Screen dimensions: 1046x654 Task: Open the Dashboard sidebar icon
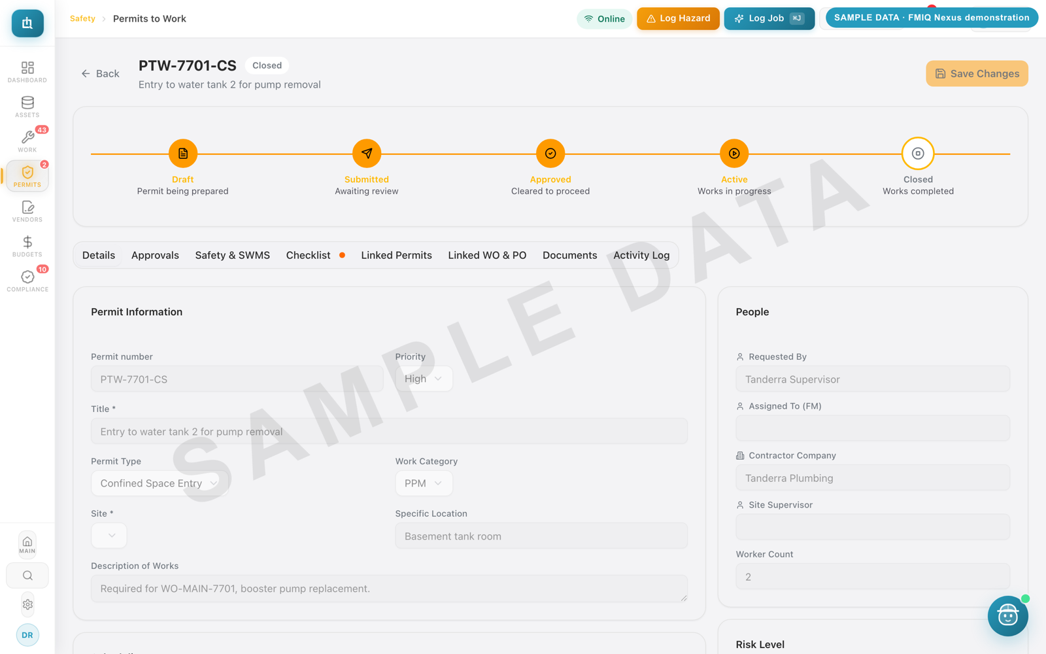27,71
